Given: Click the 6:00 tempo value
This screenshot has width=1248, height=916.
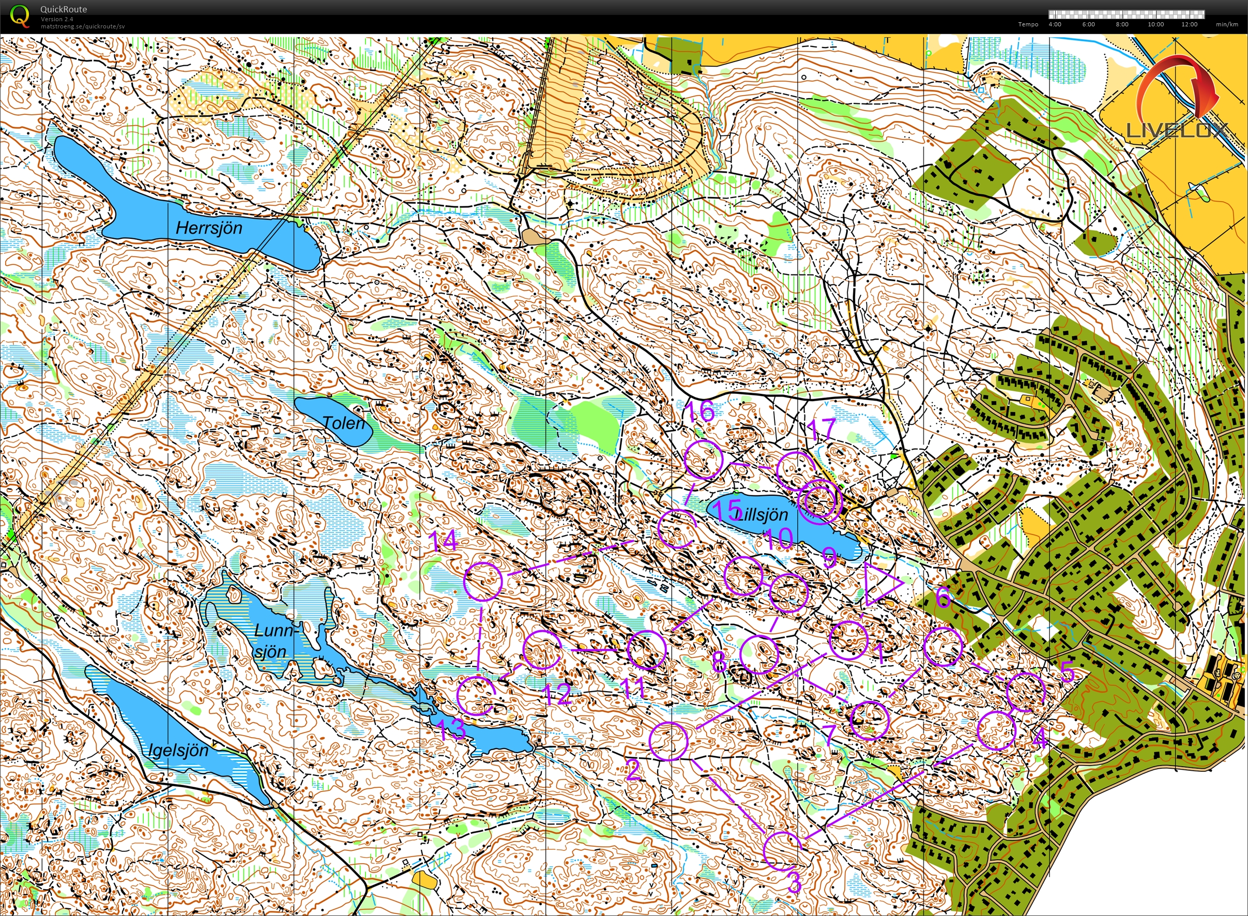Looking at the screenshot, I should (1088, 24).
